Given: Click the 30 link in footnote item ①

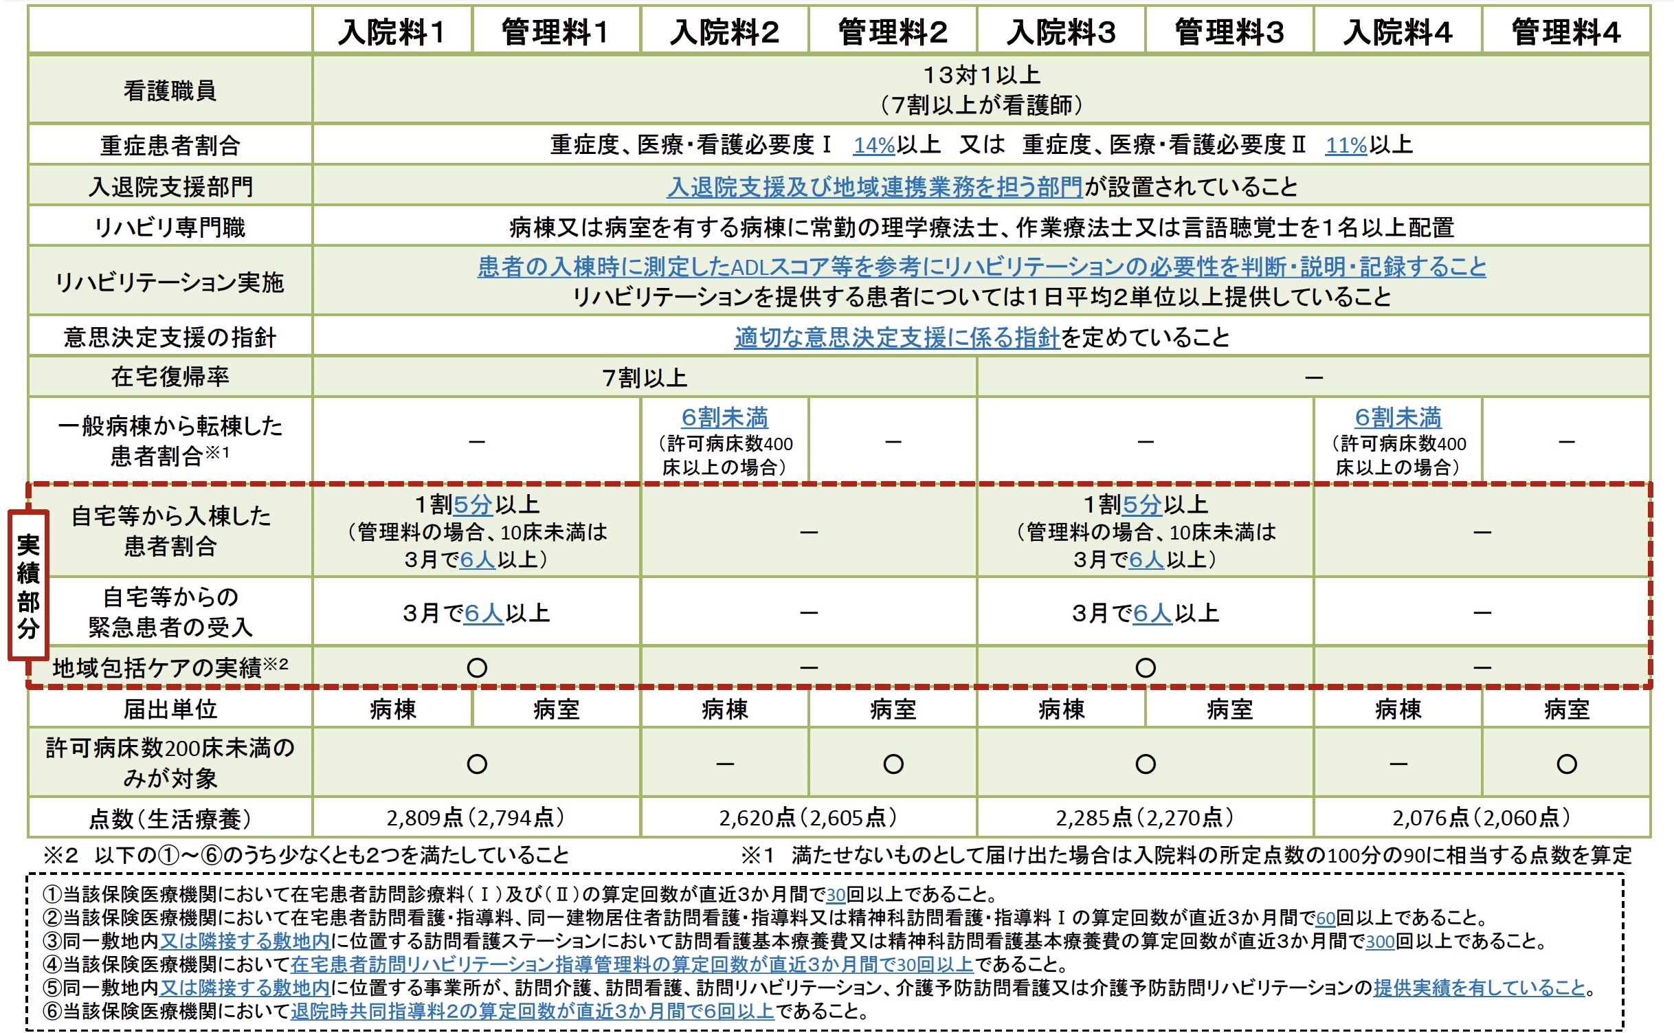Looking at the screenshot, I should 836,895.
